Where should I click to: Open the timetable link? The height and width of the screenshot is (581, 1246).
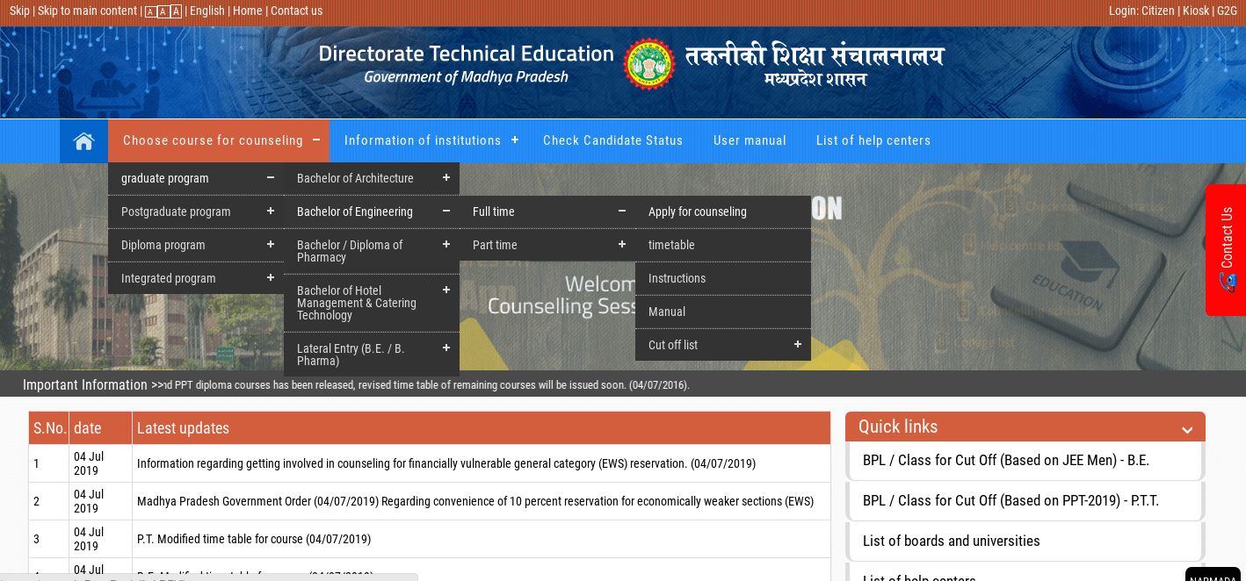[x=671, y=245]
